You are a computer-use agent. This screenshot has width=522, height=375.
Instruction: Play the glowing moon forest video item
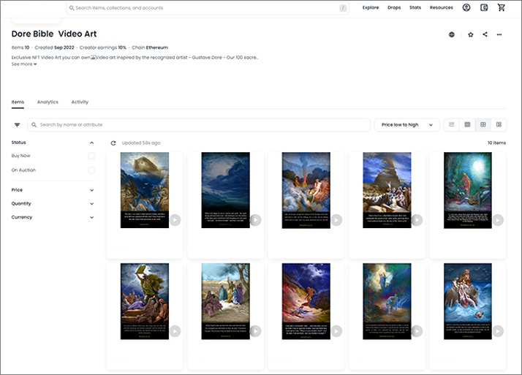(x=498, y=220)
